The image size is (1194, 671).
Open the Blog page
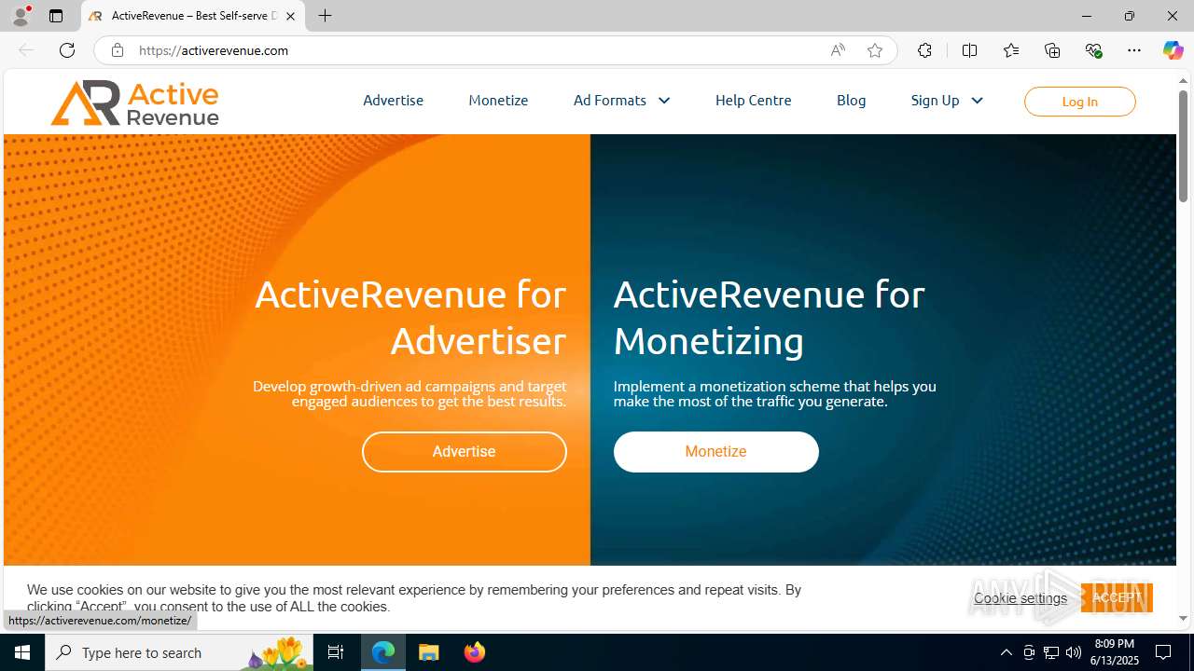click(851, 100)
